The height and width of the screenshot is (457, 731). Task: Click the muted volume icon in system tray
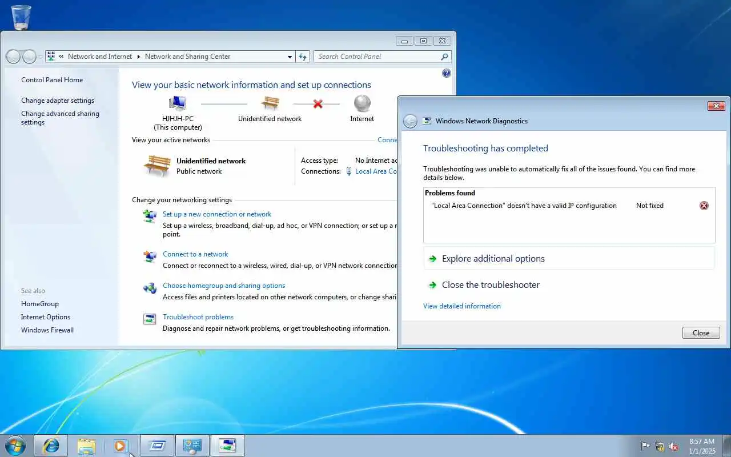click(x=674, y=446)
